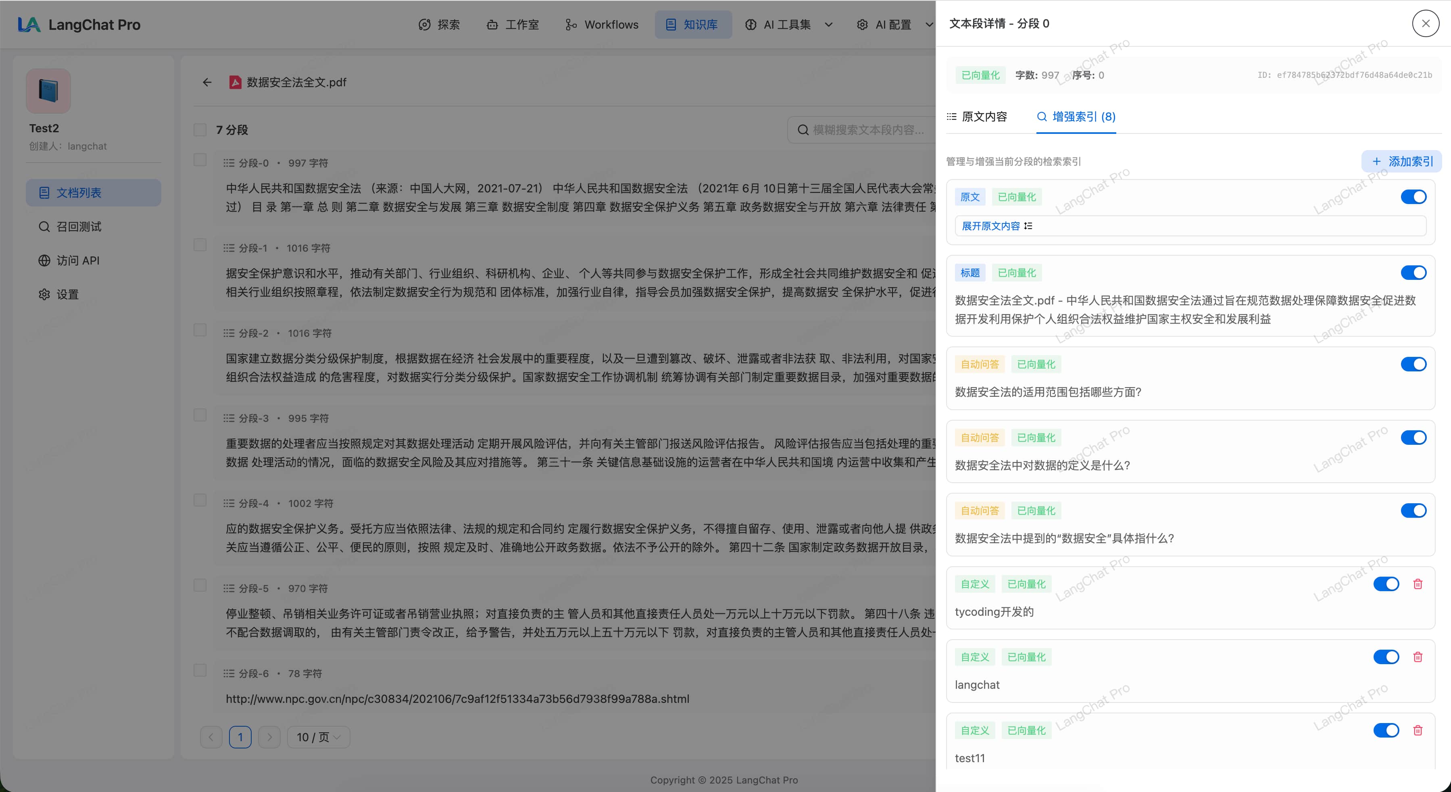Viewport: 1451px width, 792px height.
Task: Open the npc.gov.cn link in 分段-6
Action: tap(457, 699)
